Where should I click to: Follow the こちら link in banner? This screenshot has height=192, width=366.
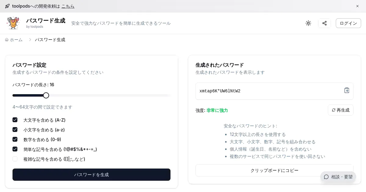68,6
